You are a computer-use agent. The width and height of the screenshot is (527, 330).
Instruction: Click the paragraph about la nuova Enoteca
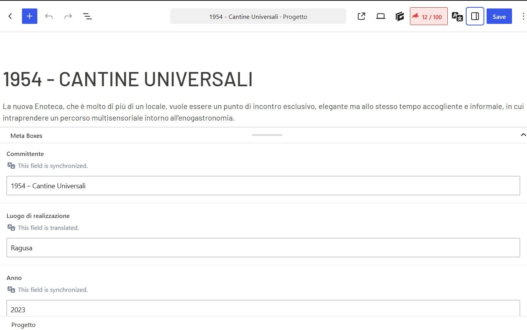pos(263,112)
